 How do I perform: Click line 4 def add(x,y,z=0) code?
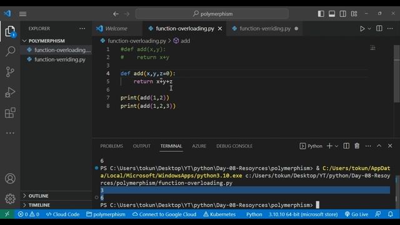pyautogui.click(x=148, y=74)
